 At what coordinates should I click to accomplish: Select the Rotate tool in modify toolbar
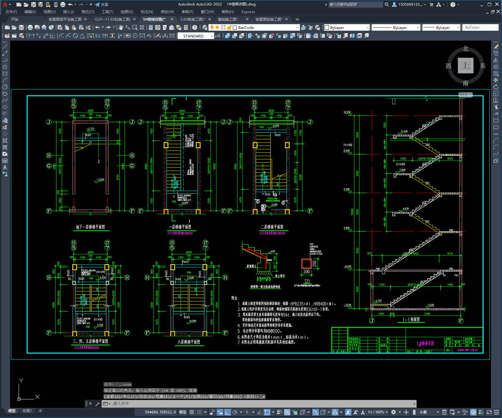(496, 87)
